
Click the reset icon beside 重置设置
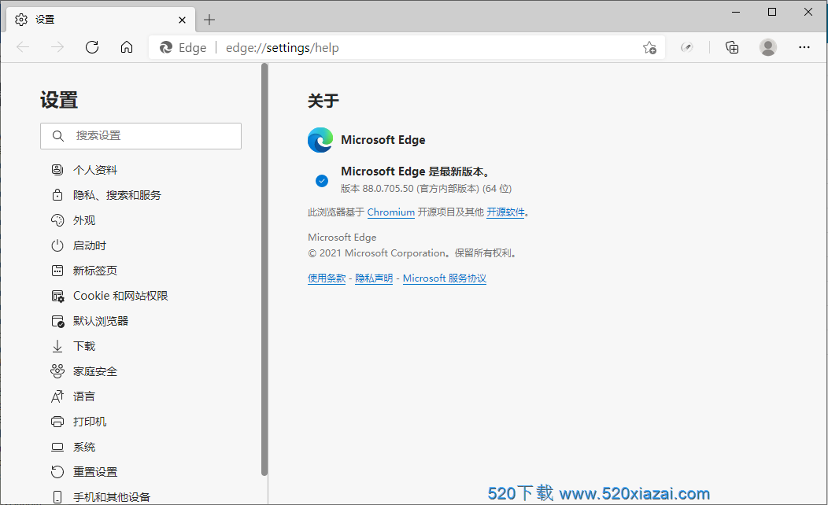click(x=57, y=472)
